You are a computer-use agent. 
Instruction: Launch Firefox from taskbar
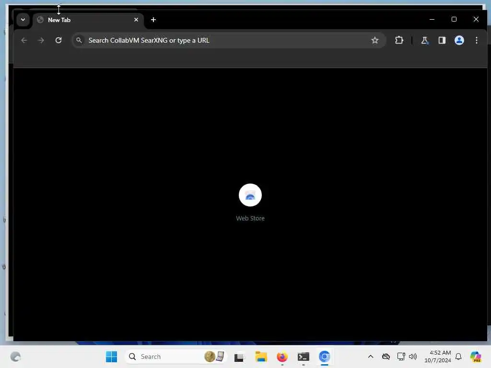pos(282,357)
